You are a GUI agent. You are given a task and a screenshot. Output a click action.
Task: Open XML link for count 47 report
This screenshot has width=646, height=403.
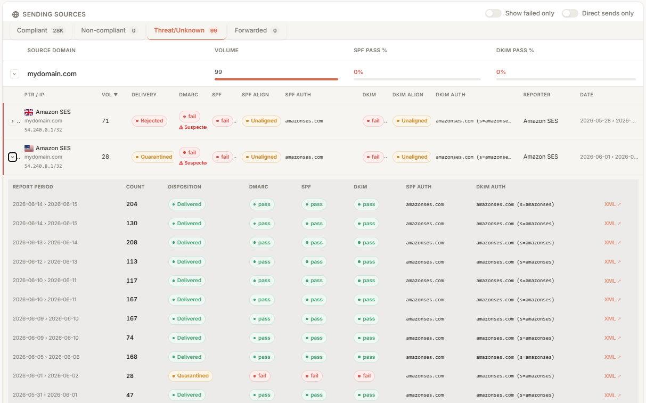tap(612, 395)
